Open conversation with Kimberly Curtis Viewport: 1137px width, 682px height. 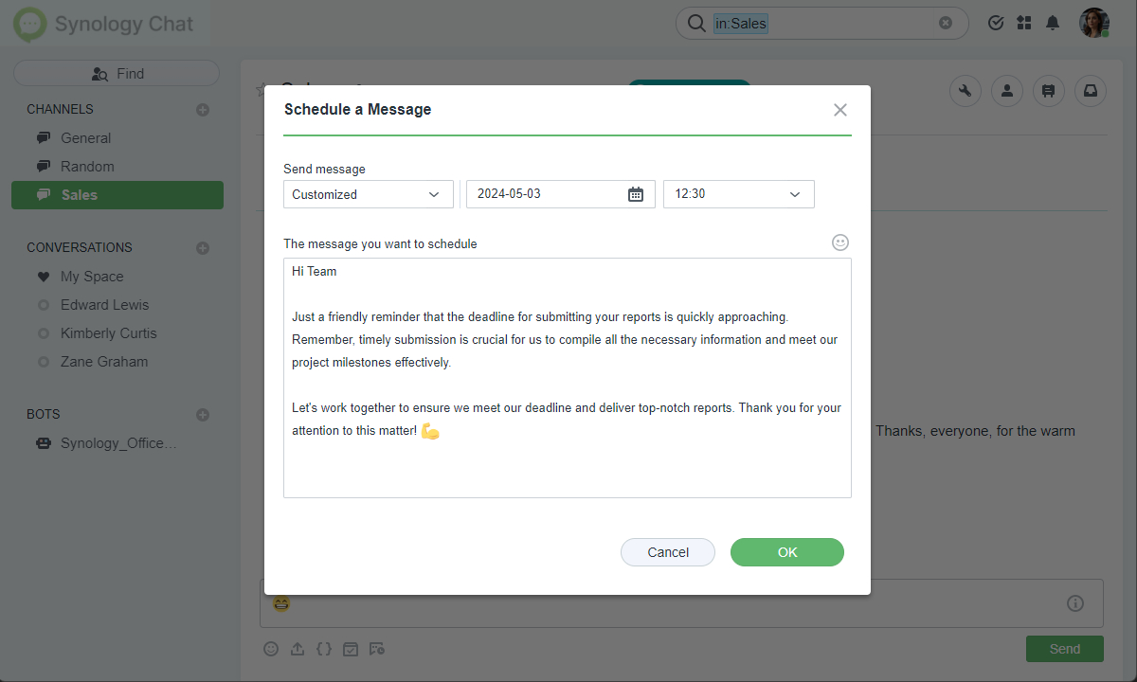[x=108, y=333]
